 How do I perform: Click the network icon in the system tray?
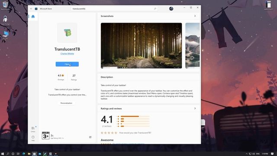(250, 154)
